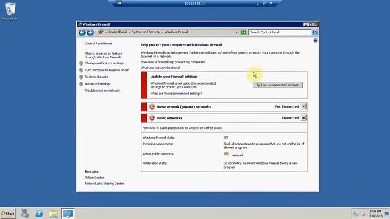
Task: Click in the Search Control Panel field
Action: 280,32
